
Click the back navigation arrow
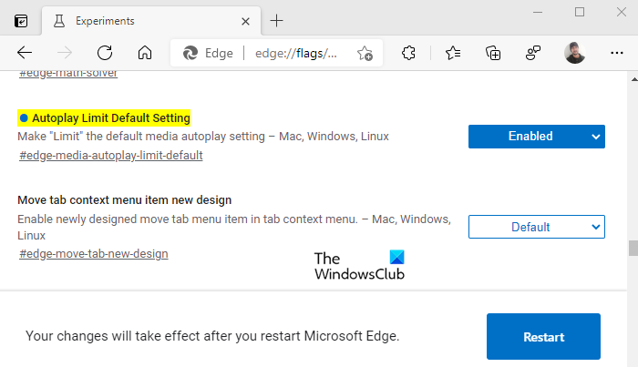point(25,53)
